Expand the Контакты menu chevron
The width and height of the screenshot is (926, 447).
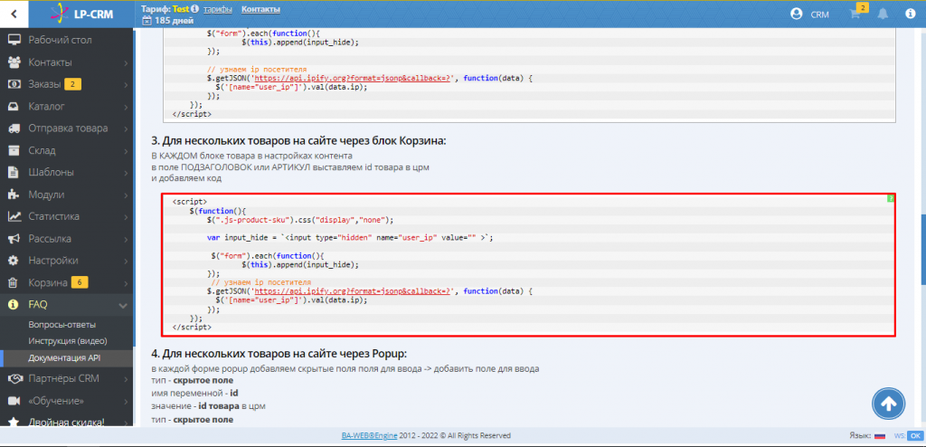pos(127,62)
